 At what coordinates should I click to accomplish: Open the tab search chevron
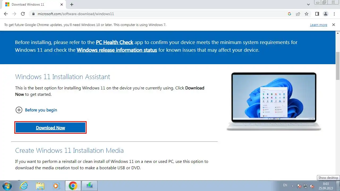(308, 5)
